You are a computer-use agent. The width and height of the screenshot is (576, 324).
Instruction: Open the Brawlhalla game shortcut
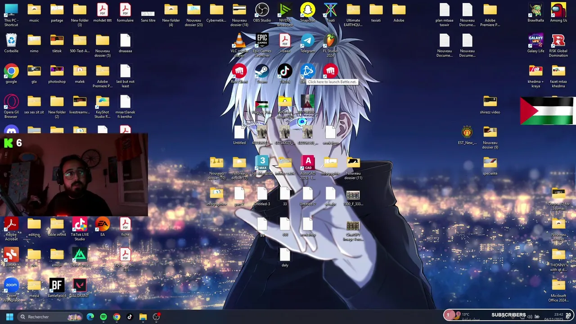click(x=535, y=13)
